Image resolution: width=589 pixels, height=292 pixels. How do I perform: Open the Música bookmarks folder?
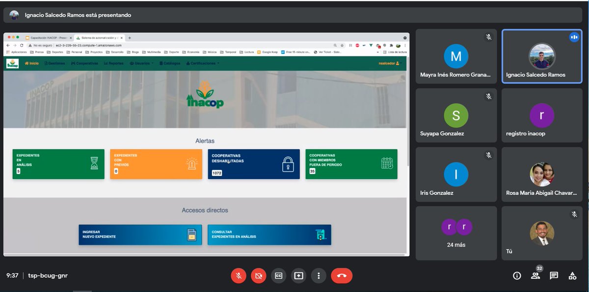[210, 52]
